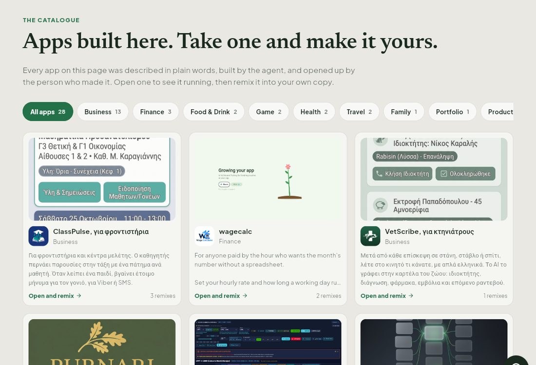The height and width of the screenshot is (365, 536).
Task: Click Open and remix for wagecalc
Action: [221, 296]
